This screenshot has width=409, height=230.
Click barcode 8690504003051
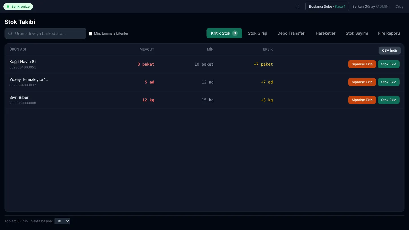point(23,67)
